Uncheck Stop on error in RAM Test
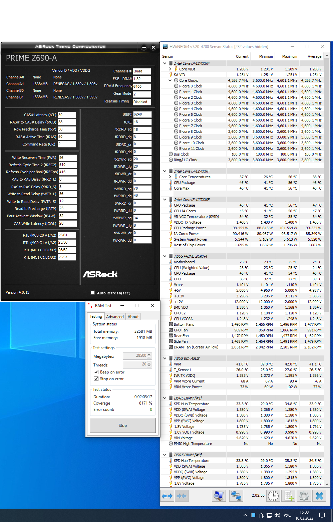 click(x=96, y=378)
